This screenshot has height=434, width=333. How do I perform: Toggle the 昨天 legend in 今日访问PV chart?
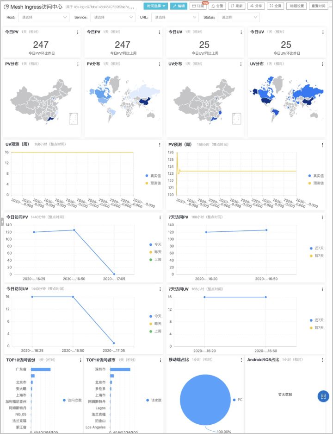coord(155,252)
